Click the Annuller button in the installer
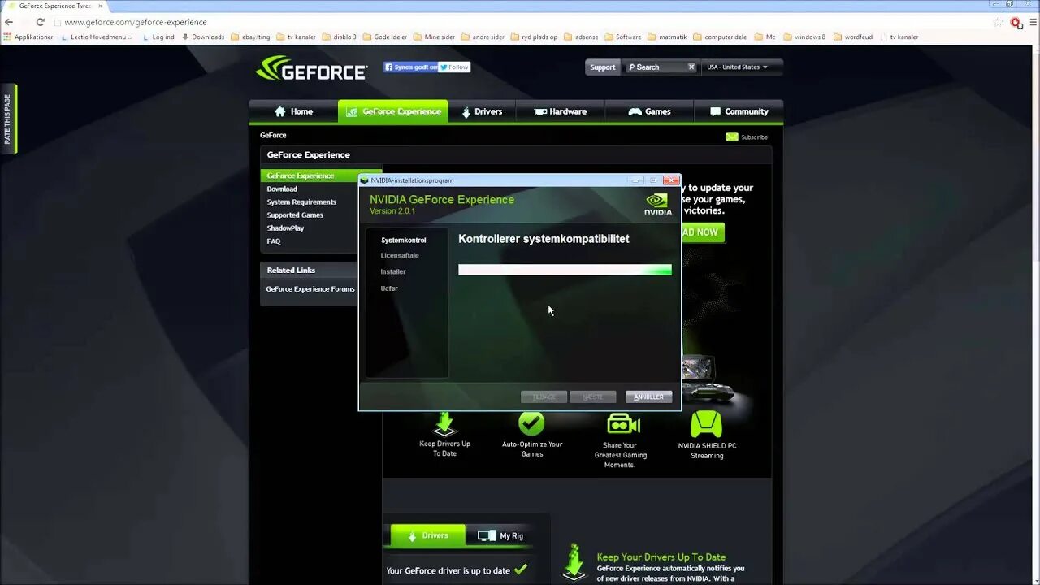The image size is (1040, 585). [x=648, y=396]
